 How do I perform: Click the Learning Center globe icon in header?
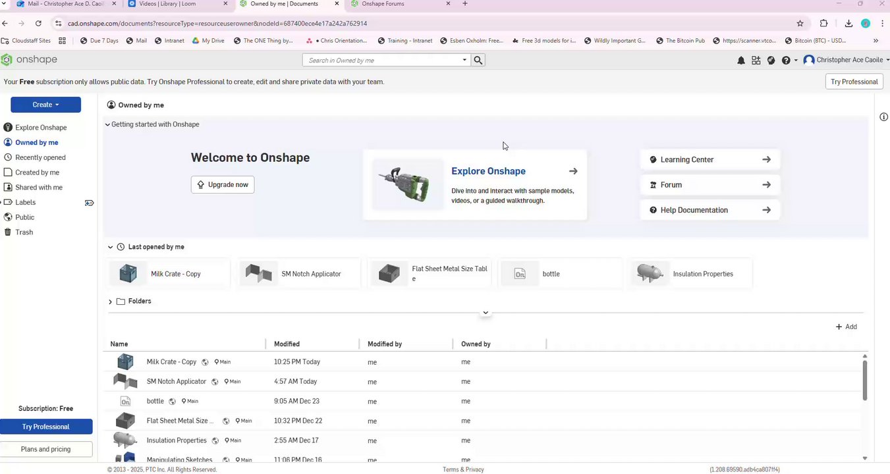[x=771, y=61]
